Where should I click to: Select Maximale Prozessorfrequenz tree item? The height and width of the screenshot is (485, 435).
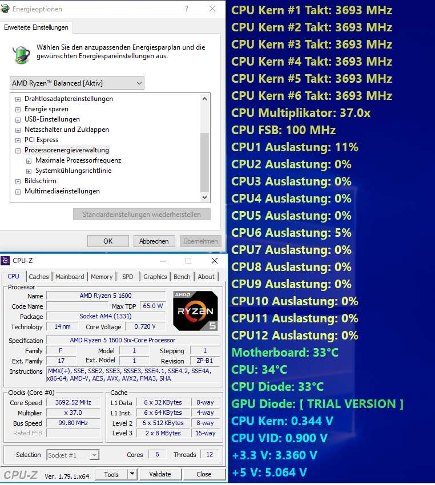click(x=78, y=160)
